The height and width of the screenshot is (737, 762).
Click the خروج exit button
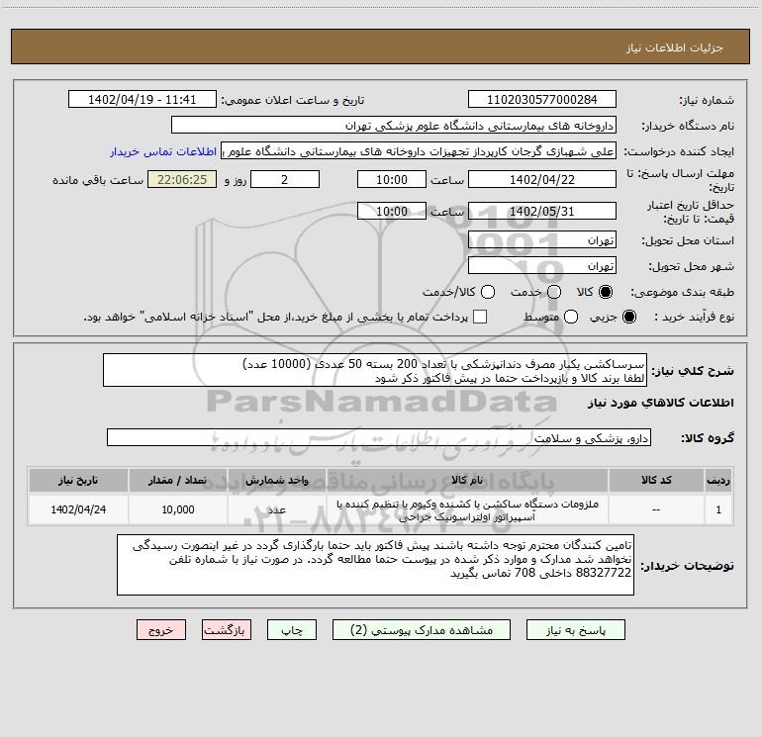[161, 630]
